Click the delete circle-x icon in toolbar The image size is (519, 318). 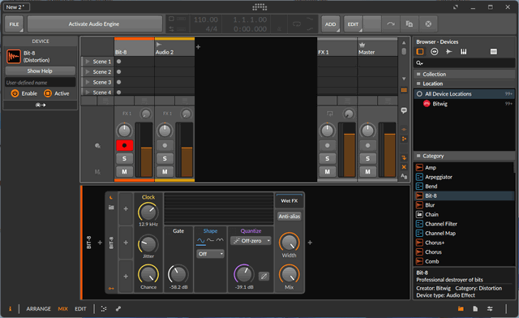click(428, 24)
